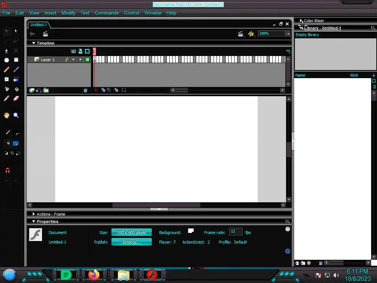Screen dimensions: 377x283
Task: Open the Properties panel options menu
Action: [x=287, y=221]
